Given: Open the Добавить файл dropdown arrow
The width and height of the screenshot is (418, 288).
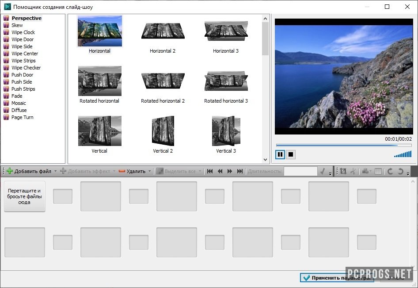Looking at the screenshot, I should pyautogui.click(x=55, y=171).
